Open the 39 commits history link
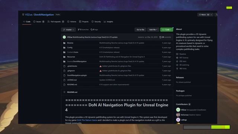This screenshot has height=134, width=238. point(165,37)
